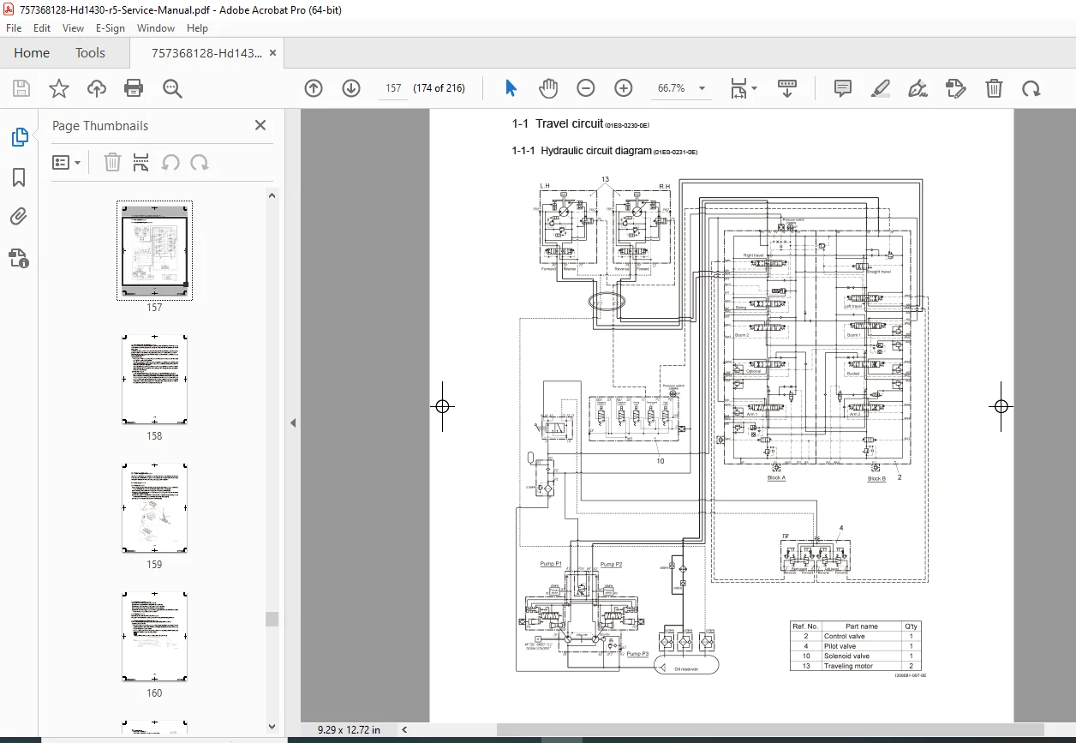1076x743 pixels.
Task: Click thumbnail scrollbar up arrow
Action: coord(272,195)
